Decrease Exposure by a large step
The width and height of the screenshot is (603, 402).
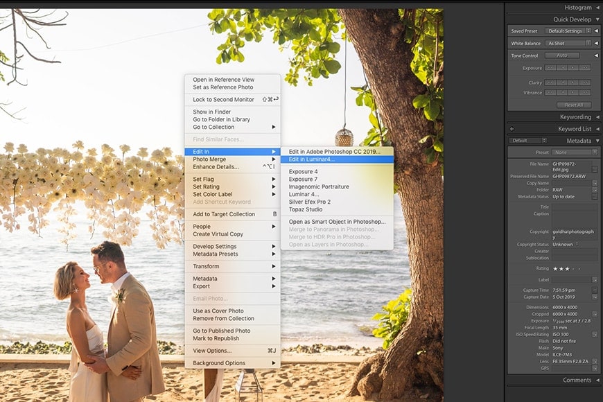(x=551, y=68)
